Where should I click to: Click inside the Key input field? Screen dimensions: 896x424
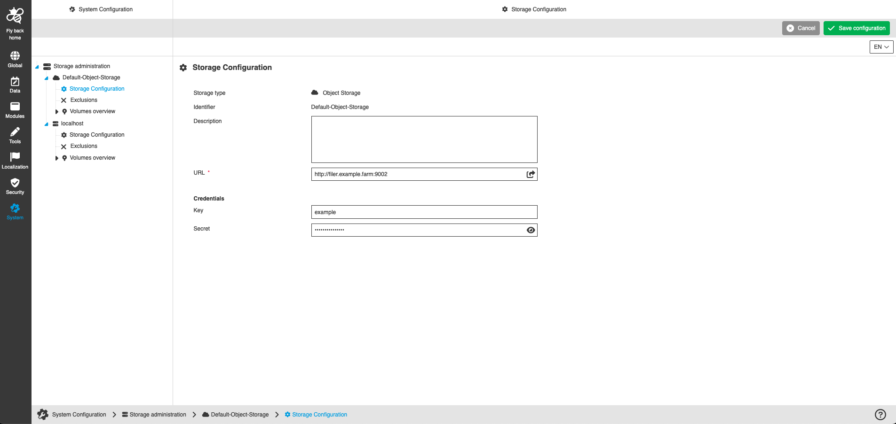423,212
